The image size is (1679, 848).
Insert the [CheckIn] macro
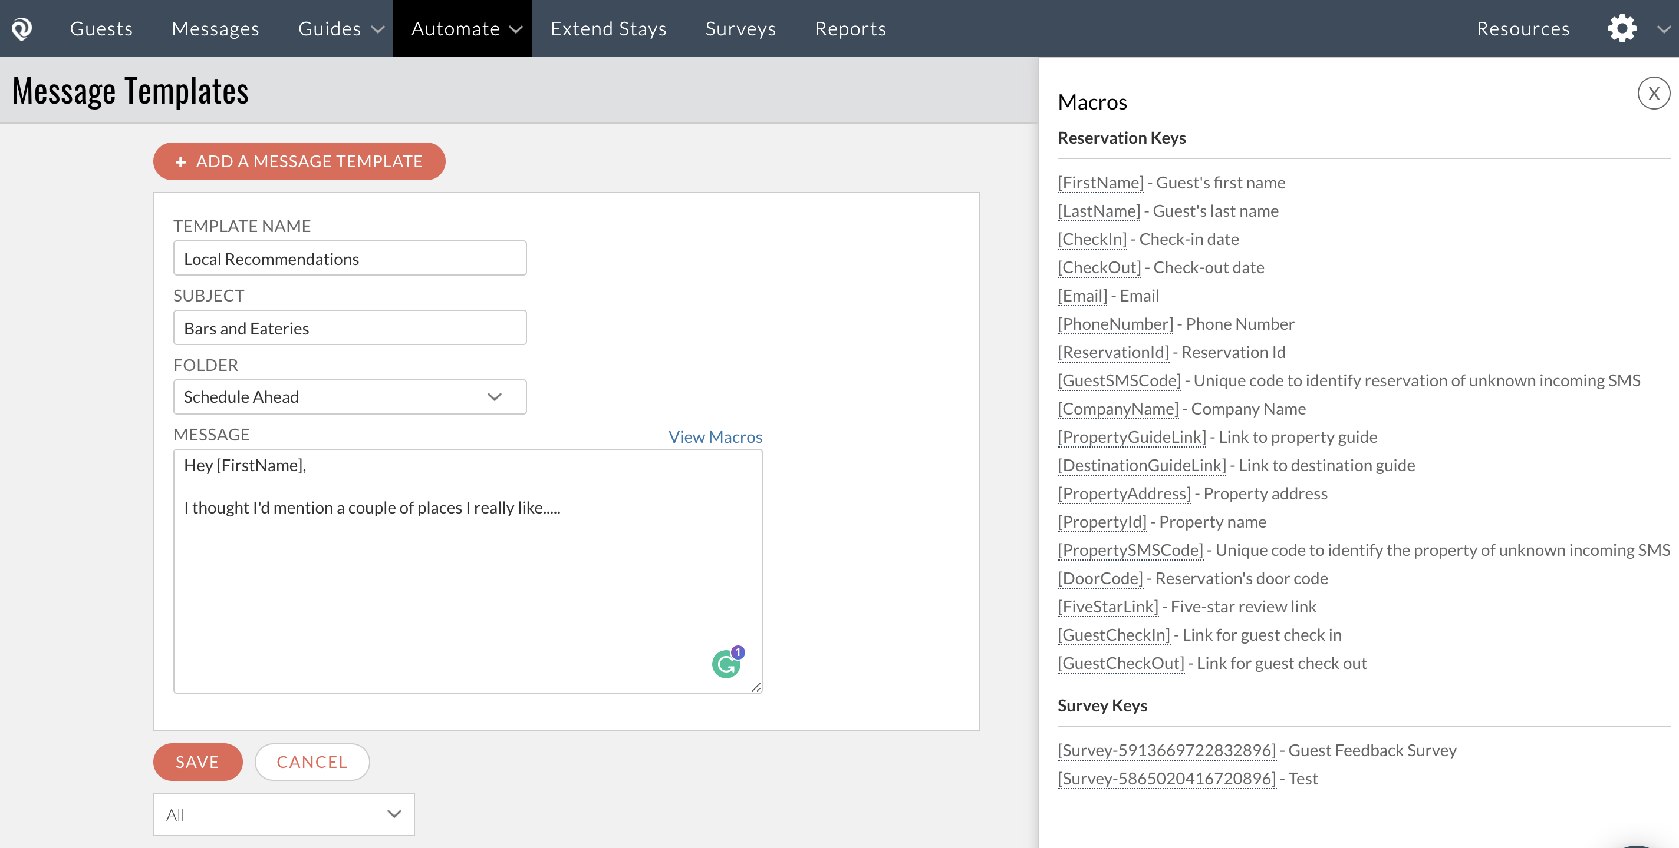(1092, 239)
